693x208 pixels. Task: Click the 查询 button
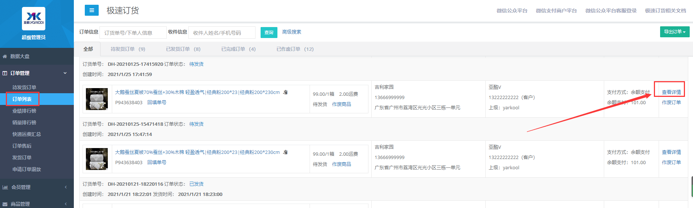point(269,33)
